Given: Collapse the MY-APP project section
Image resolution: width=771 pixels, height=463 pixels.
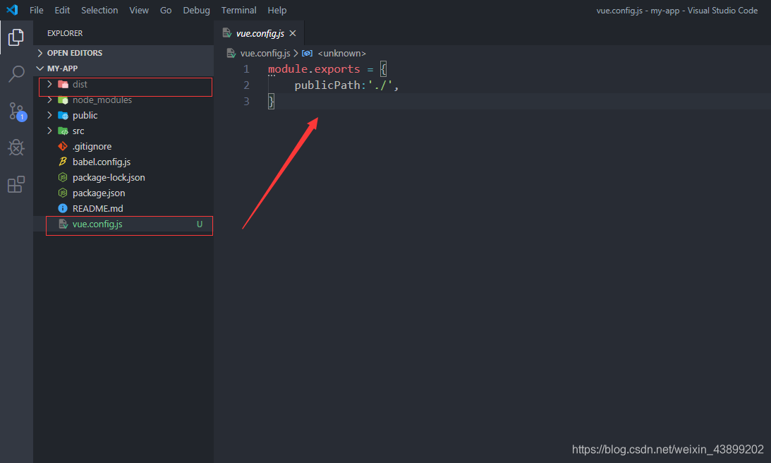Looking at the screenshot, I should coord(40,68).
